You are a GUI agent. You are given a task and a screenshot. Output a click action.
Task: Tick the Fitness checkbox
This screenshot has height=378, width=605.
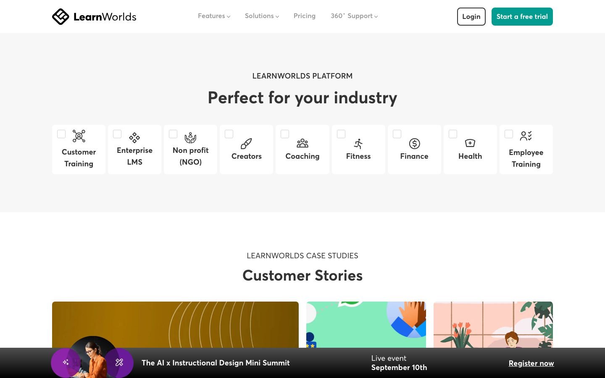(341, 134)
